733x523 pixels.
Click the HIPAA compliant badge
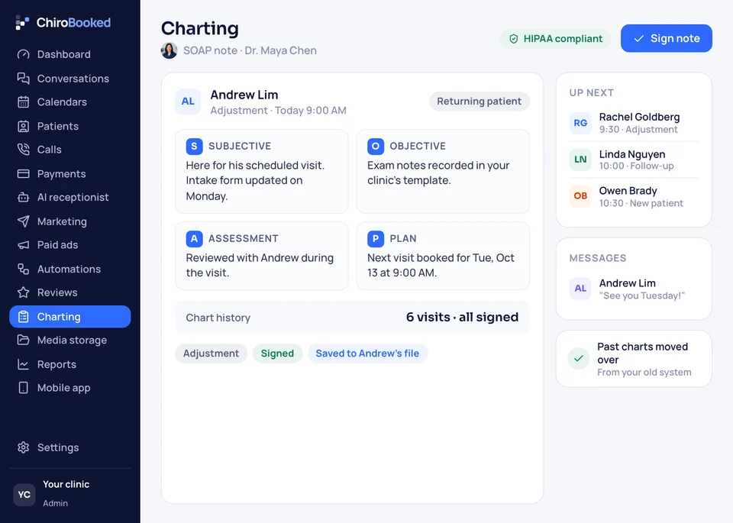[x=556, y=39]
